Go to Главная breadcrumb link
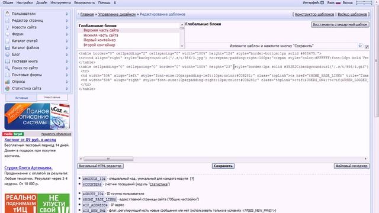This screenshot has width=379, height=213. pyautogui.click(x=87, y=14)
